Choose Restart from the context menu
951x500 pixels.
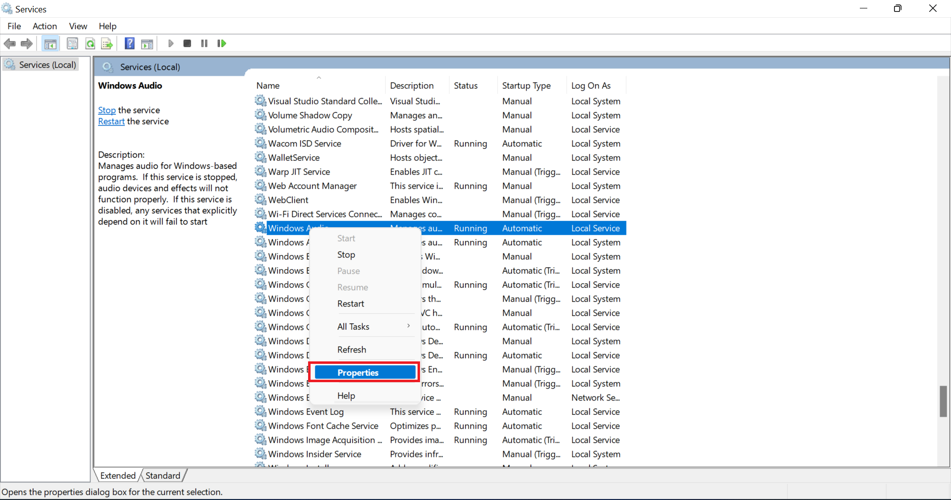pos(351,304)
